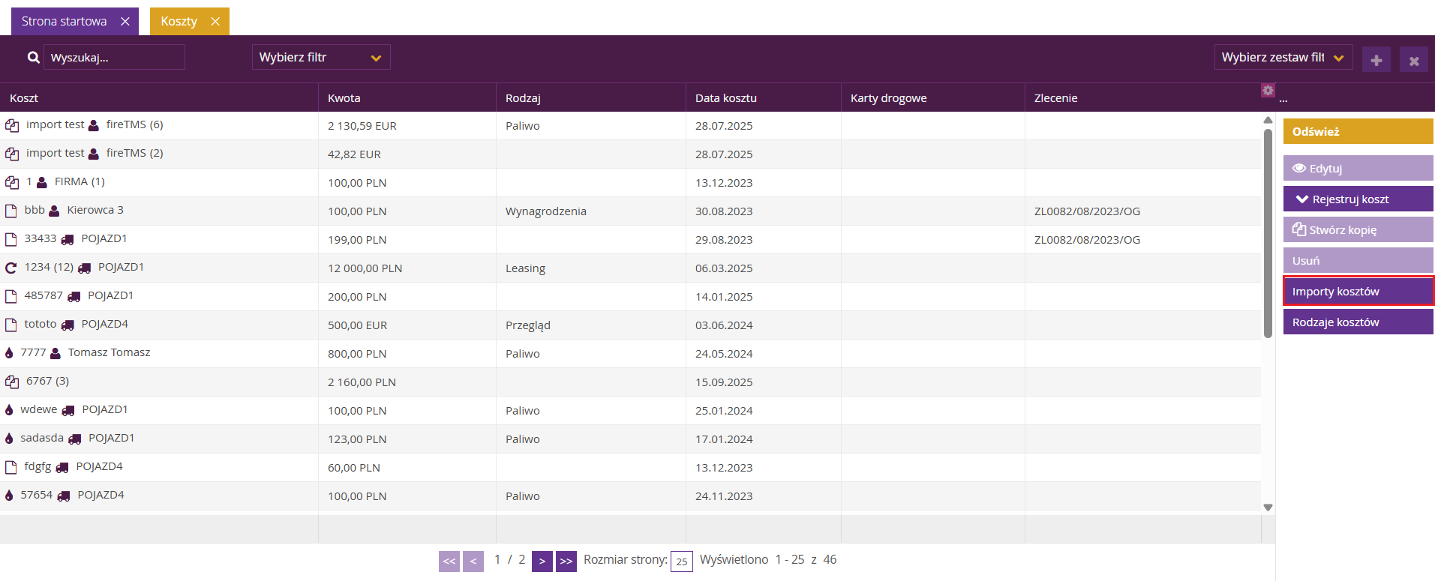The height and width of the screenshot is (581, 1435).
Task: Click the 2 130,59 EUR amount
Action: click(362, 126)
